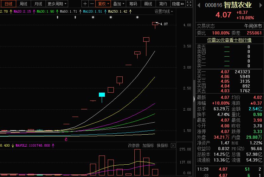Select the 月线 period tab
The image size is (264, 177).
point(38,4)
